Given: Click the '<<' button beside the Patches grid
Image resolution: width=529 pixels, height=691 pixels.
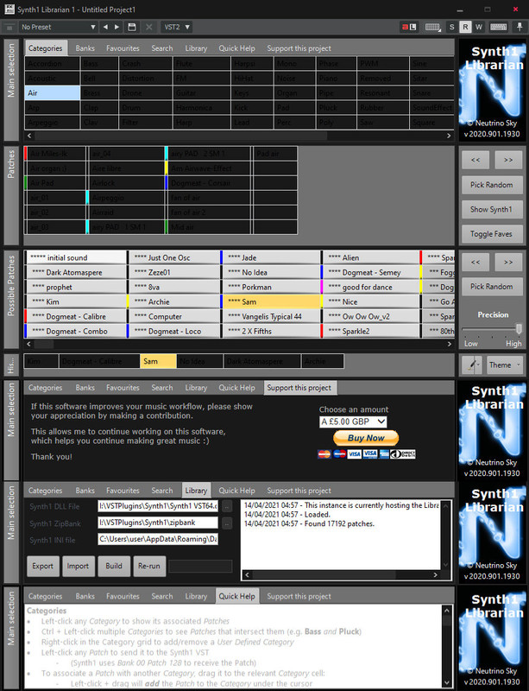Looking at the screenshot, I should [x=475, y=160].
